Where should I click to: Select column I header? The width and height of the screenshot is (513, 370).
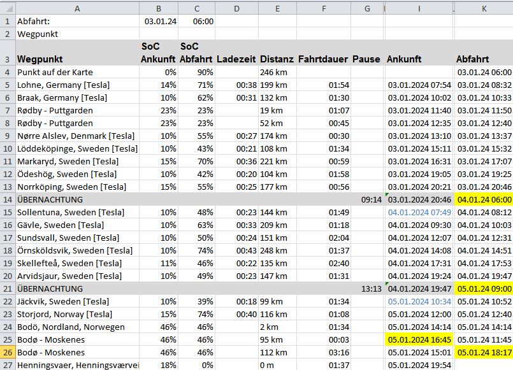point(419,8)
